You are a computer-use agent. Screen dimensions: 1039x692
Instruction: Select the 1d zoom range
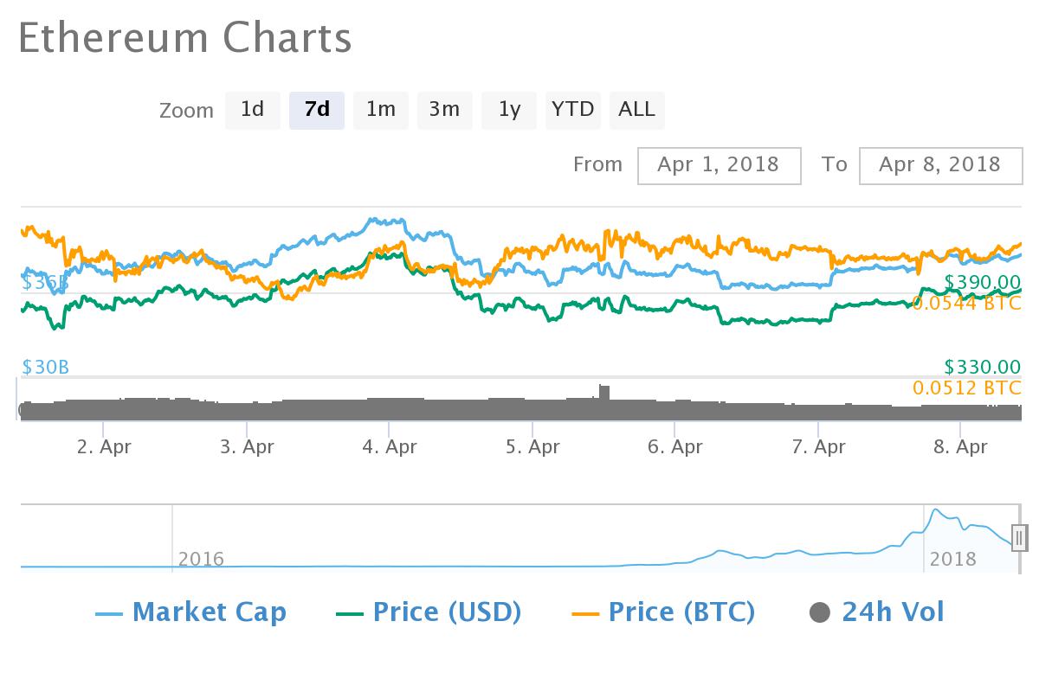click(252, 110)
